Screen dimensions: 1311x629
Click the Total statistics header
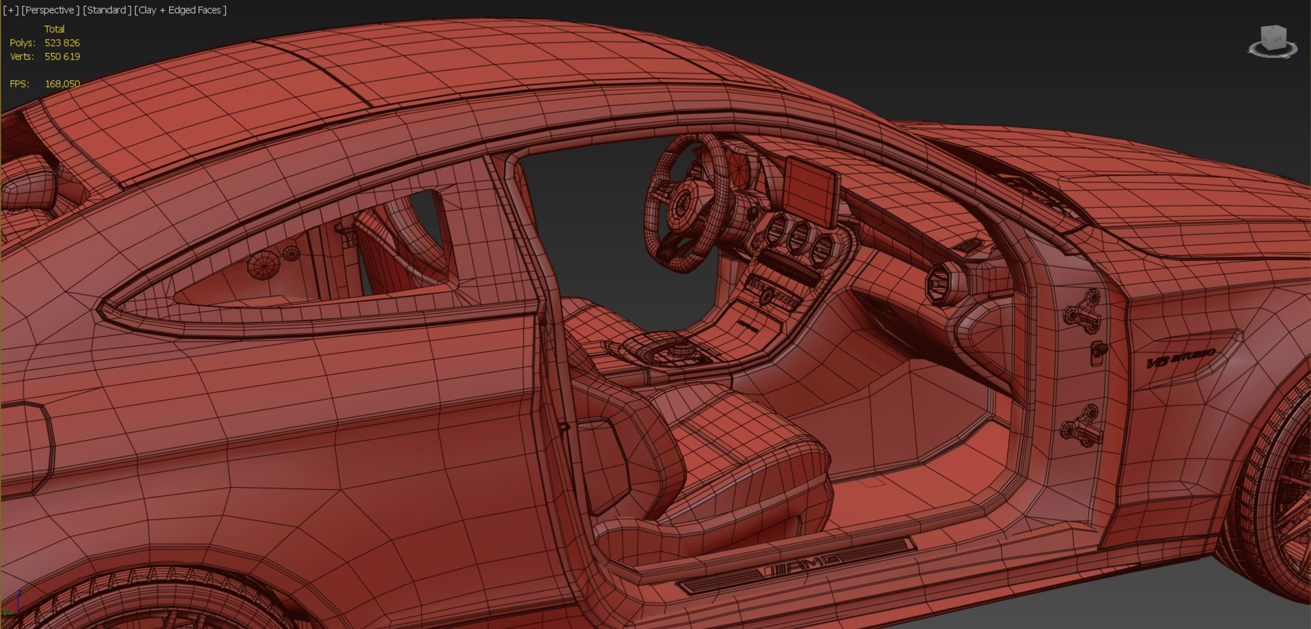(54, 29)
